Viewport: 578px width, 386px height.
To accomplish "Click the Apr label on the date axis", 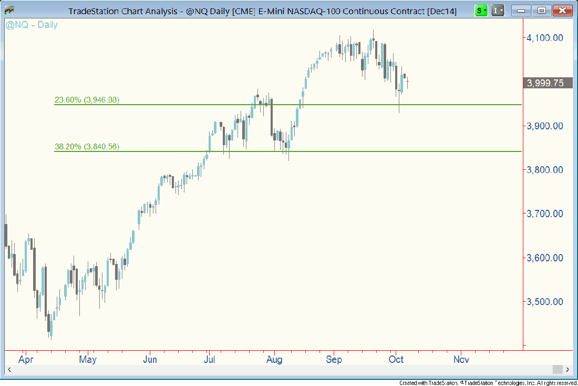I will pos(25,360).
